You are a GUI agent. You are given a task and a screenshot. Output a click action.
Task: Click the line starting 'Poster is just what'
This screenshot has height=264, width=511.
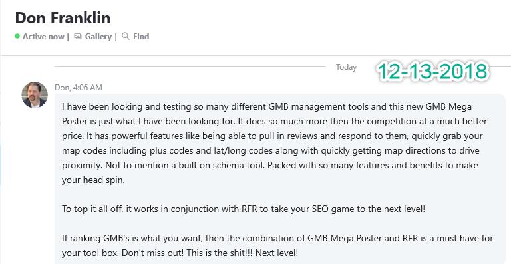(x=274, y=122)
